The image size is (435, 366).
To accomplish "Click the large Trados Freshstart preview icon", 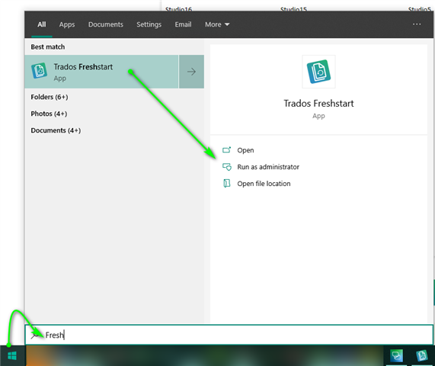I will [318, 72].
